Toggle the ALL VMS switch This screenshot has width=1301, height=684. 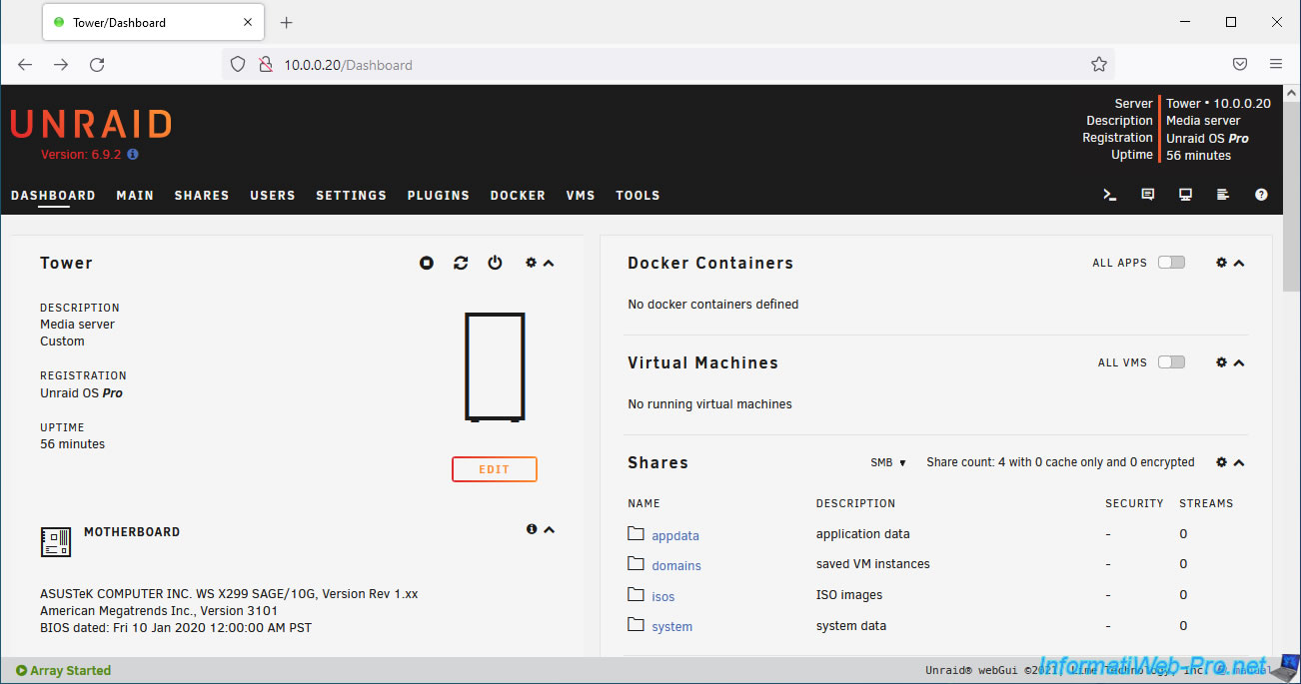click(1171, 362)
